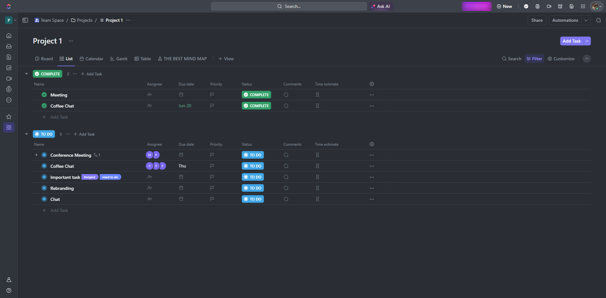Image resolution: width=606 pixels, height=298 pixels.
Task: Switch to the Gantt view tab
Action: 119,59
